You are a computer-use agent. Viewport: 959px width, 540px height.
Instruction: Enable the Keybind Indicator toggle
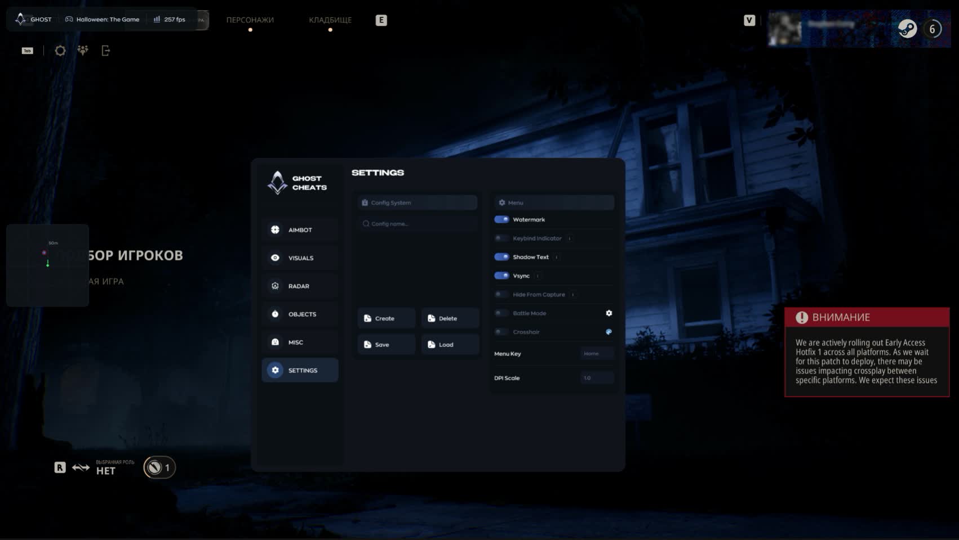(501, 238)
